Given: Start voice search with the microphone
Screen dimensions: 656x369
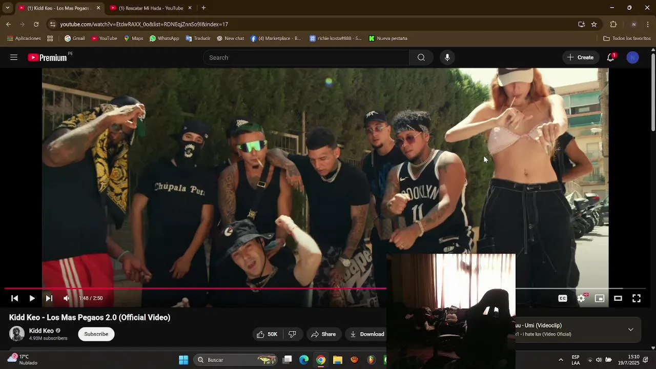Looking at the screenshot, I should [447, 57].
